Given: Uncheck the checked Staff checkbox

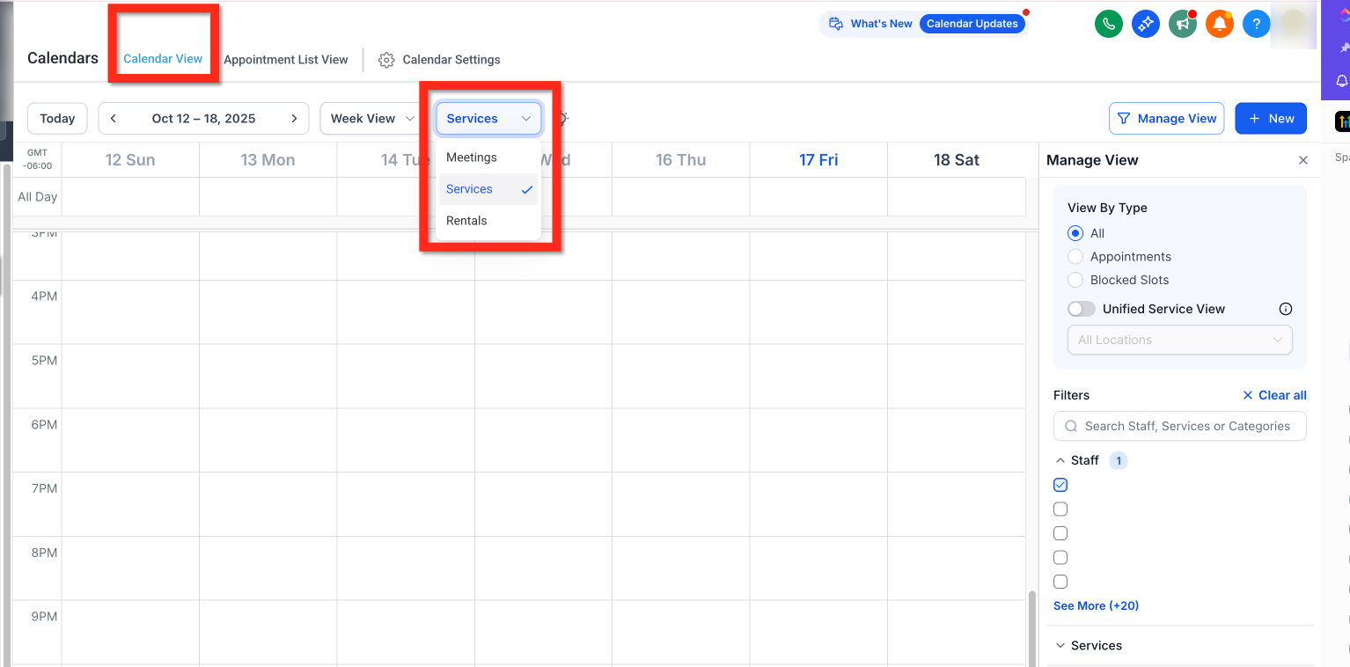Looking at the screenshot, I should pos(1060,485).
